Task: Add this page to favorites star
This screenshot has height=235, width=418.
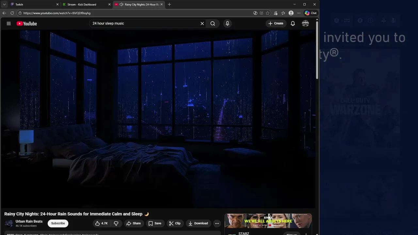Action: coord(268,13)
